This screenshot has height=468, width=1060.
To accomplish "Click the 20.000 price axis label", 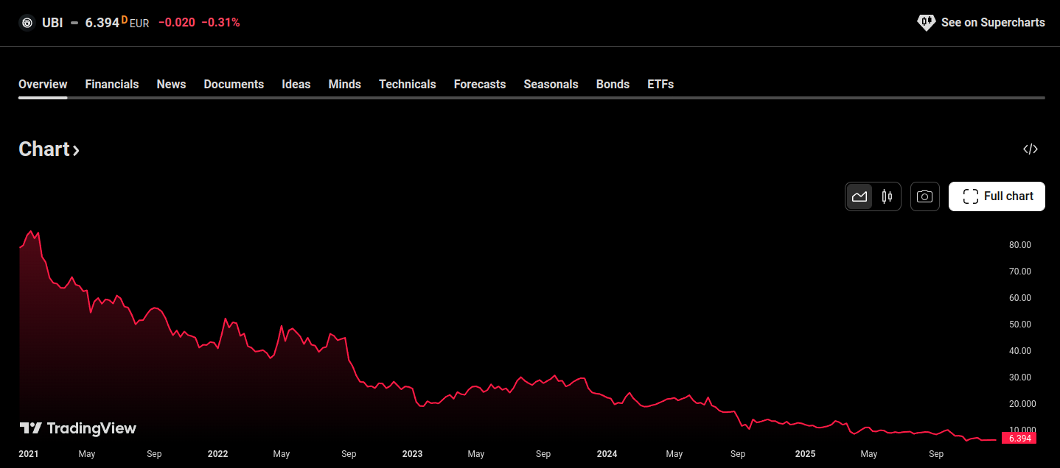I will coord(1022,404).
